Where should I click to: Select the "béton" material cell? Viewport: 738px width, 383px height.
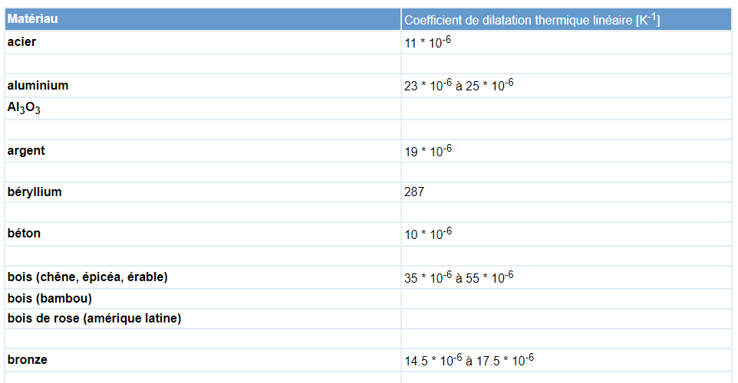[24, 234]
